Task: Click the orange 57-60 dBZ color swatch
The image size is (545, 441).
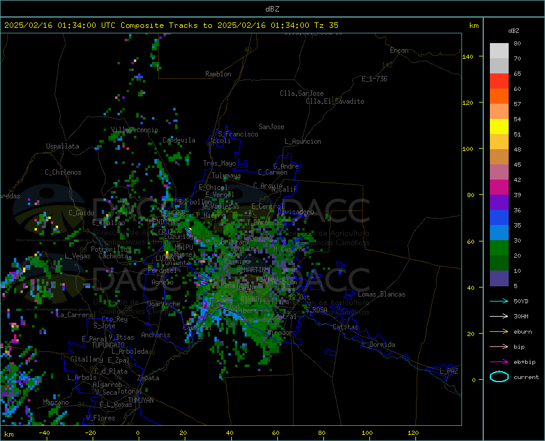Action: click(x=499, y=96)
